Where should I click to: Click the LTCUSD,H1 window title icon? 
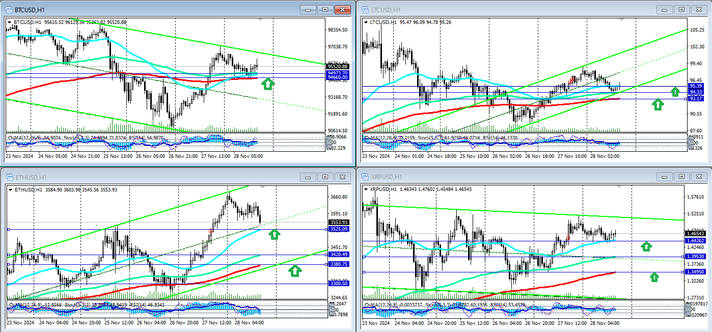pos(365,10)
